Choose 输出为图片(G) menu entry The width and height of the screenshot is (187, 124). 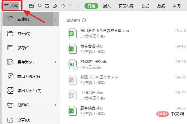coord(31,91)
